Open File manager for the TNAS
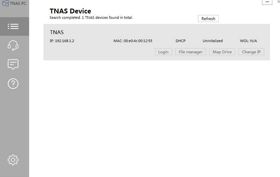The height and width of the screenshot is (177, 280). point(190,52)
